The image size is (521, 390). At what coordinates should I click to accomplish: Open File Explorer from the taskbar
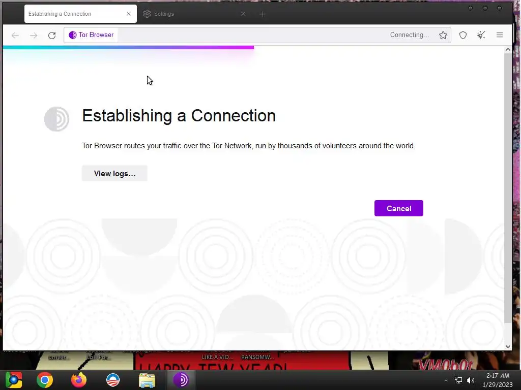[147, 380]
